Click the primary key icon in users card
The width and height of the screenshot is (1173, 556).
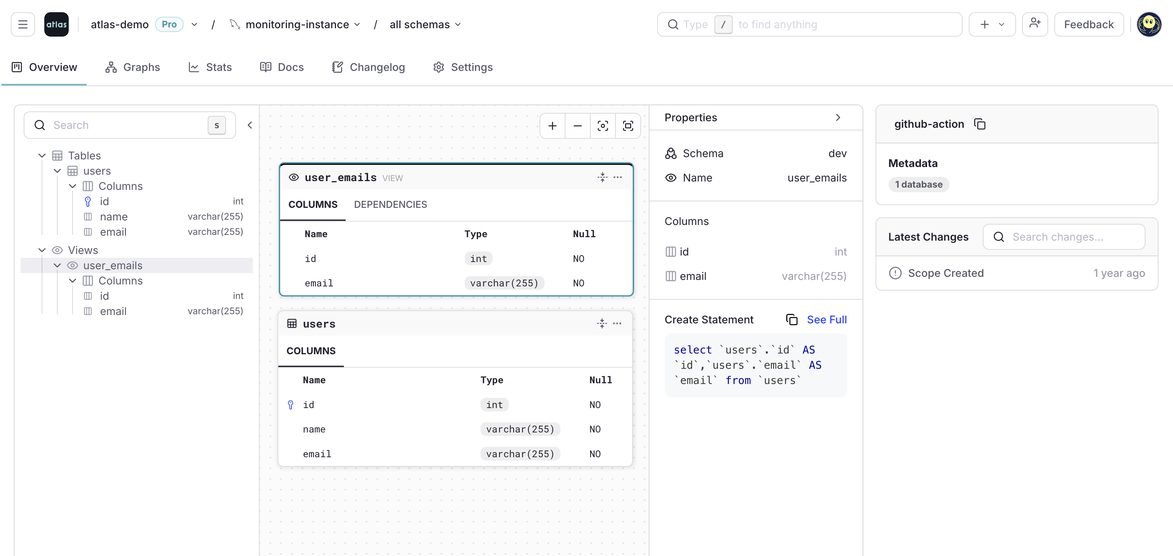(x=291, y=405)
